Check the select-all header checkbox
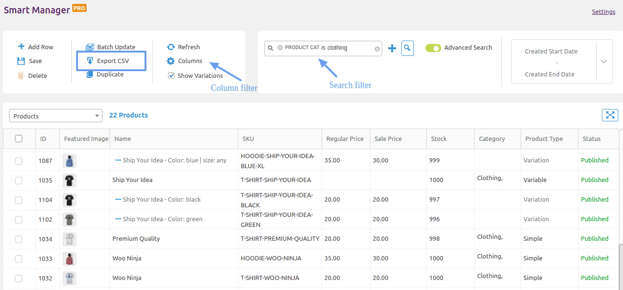Screen dimensions: 623x290 pos(19,139)
